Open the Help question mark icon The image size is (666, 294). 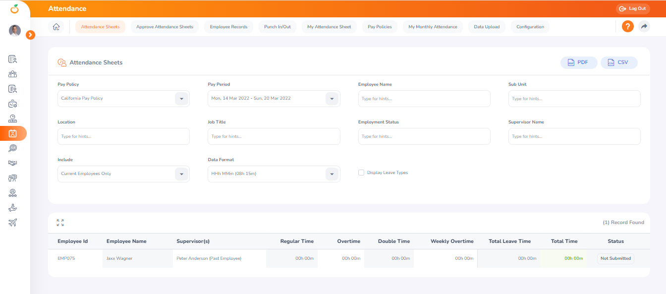click(x=627, y=26)
